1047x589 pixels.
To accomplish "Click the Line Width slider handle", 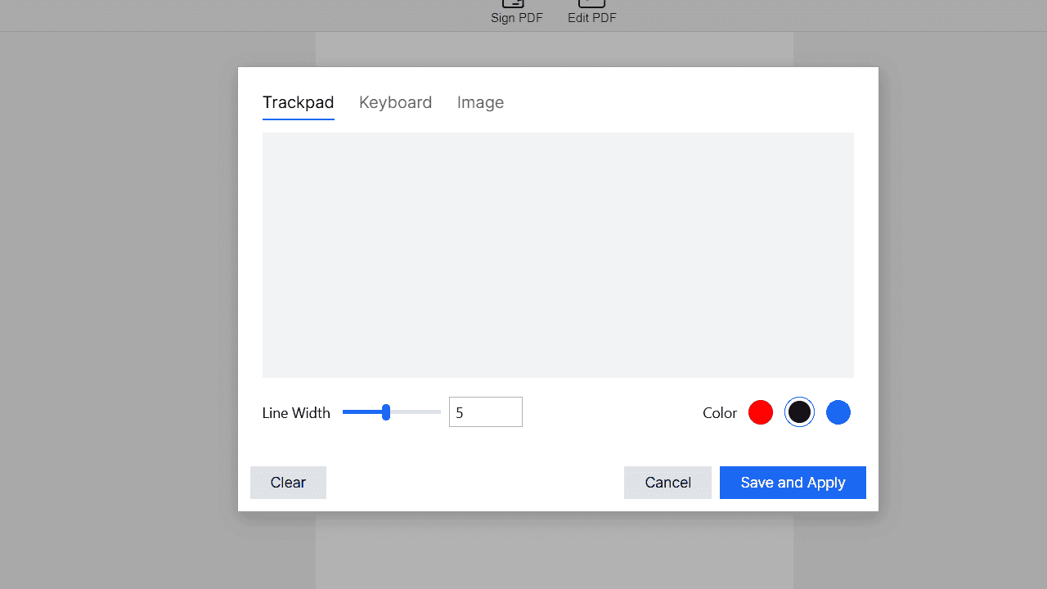I will click(386, 412).
